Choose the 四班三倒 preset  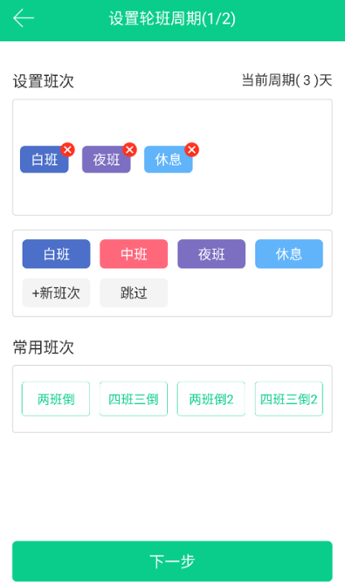(x=134, y=399)
